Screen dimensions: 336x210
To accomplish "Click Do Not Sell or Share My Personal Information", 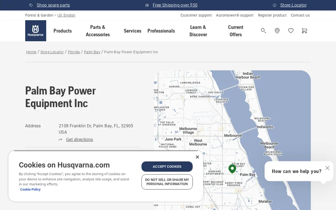I will [167, 182].
